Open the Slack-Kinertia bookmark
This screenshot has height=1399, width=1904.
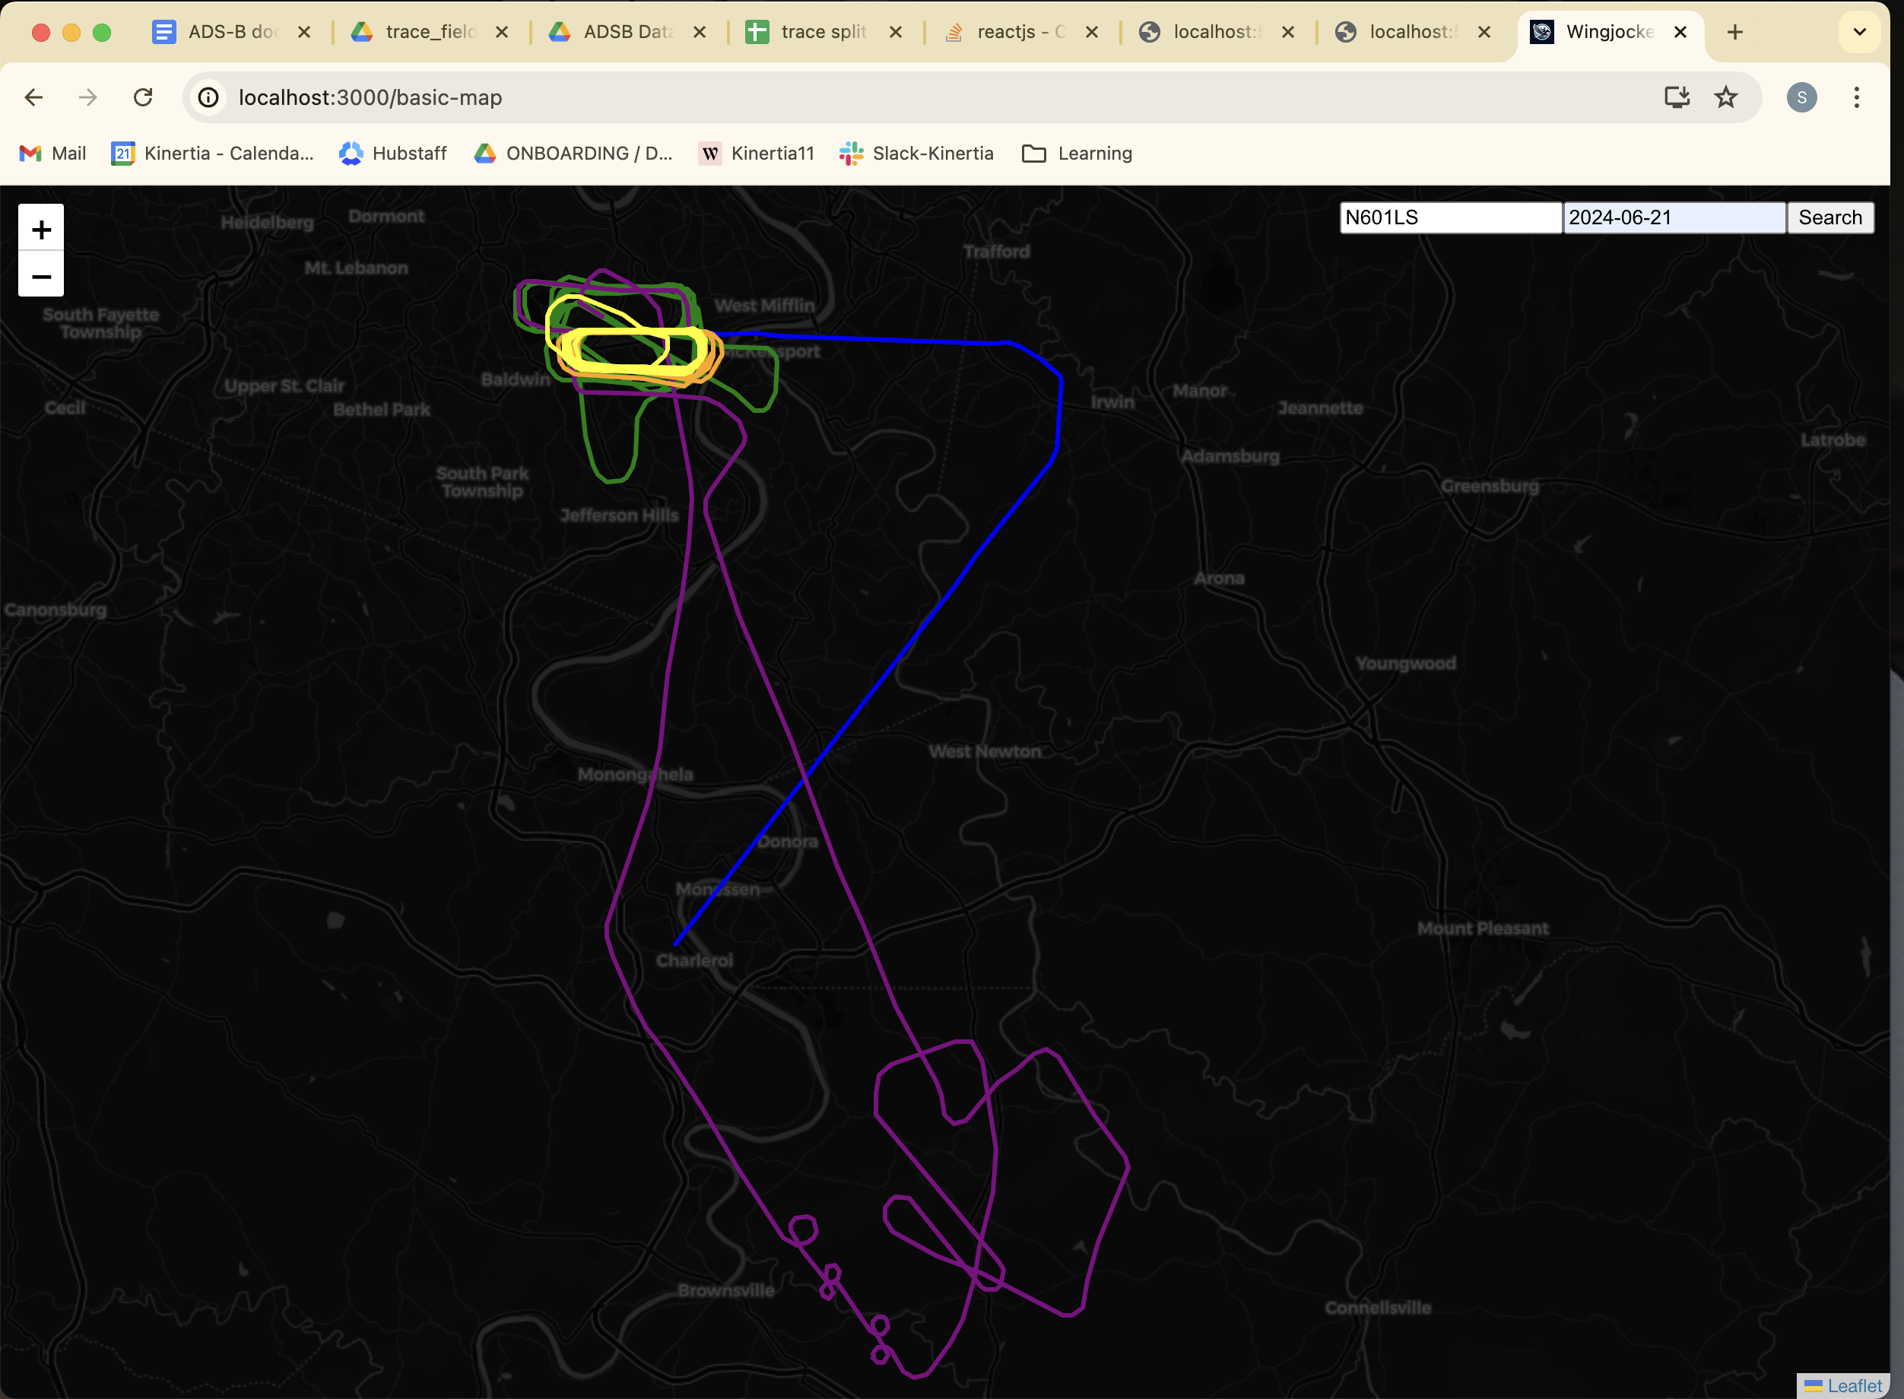[916, 154]
